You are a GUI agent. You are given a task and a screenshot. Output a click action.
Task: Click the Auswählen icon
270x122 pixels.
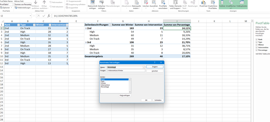(154, 2)
